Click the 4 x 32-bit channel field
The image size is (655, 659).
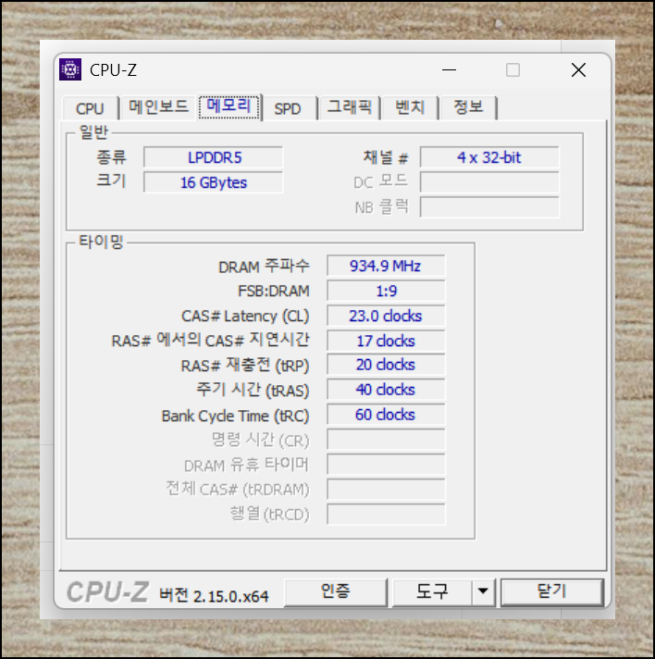(489, 157)
